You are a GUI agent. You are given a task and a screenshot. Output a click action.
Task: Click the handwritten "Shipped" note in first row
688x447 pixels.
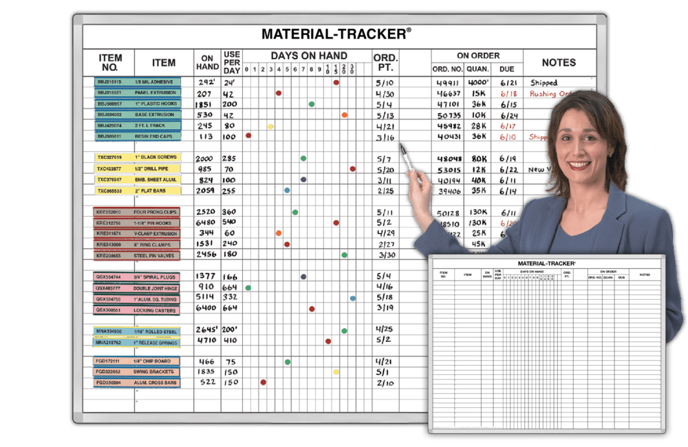tap(544, 83)
